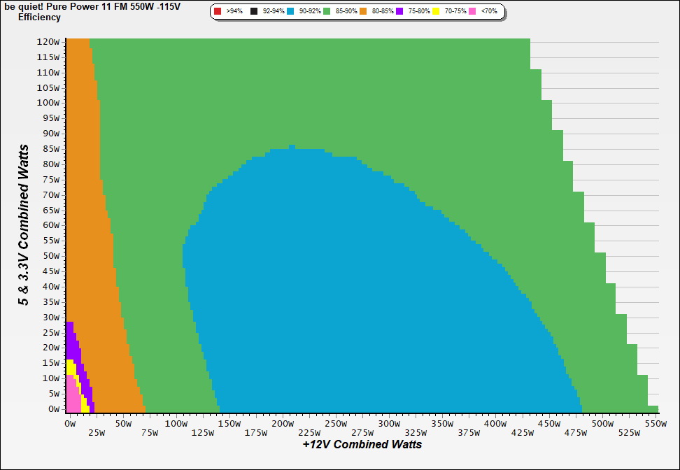Select the blue 90-92% legend swatch
The image size is (680, 470).
point(291,12)
